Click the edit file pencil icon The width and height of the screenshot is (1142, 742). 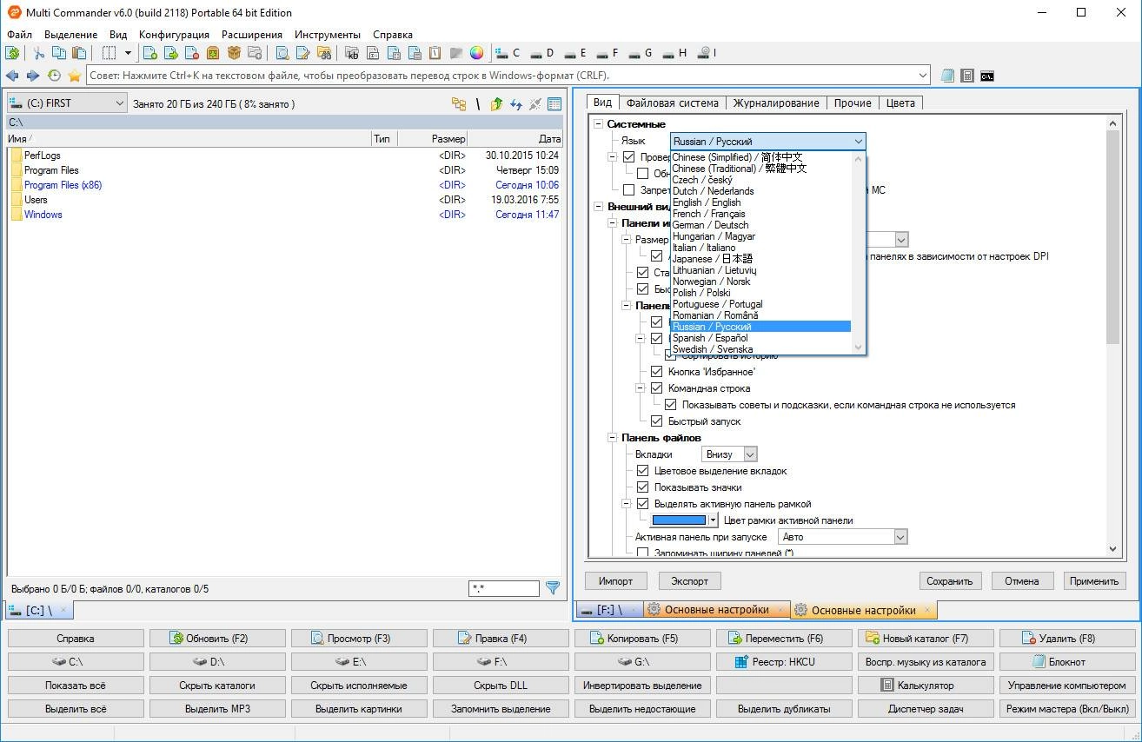[303, 53]
